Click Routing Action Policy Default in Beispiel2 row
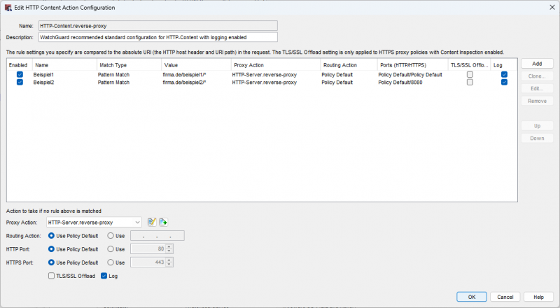560x308 pixels. tap(337, 82)
